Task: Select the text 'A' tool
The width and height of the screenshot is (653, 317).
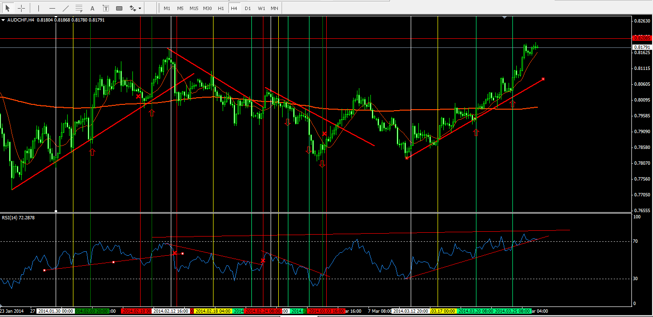Action: 93,8
